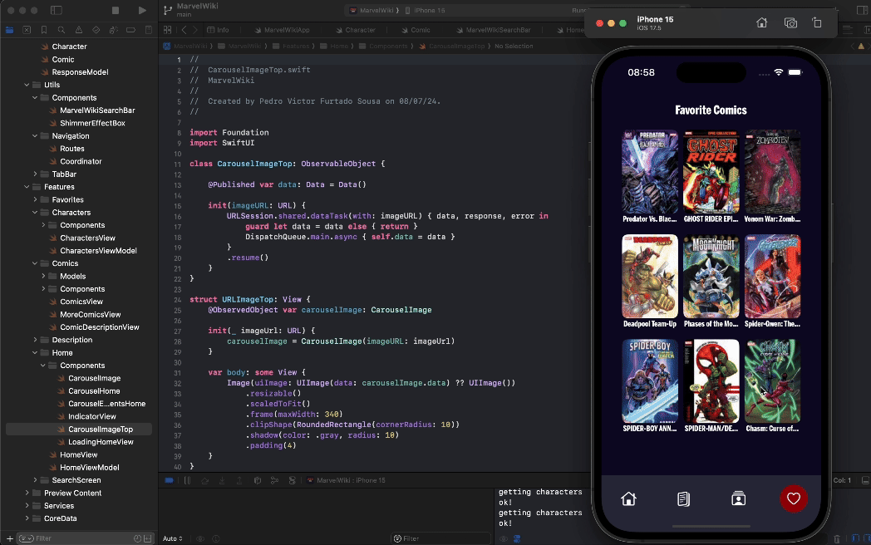871x545 pixels.
Task: Expand the CoreData folder
Action: (27, 519)
